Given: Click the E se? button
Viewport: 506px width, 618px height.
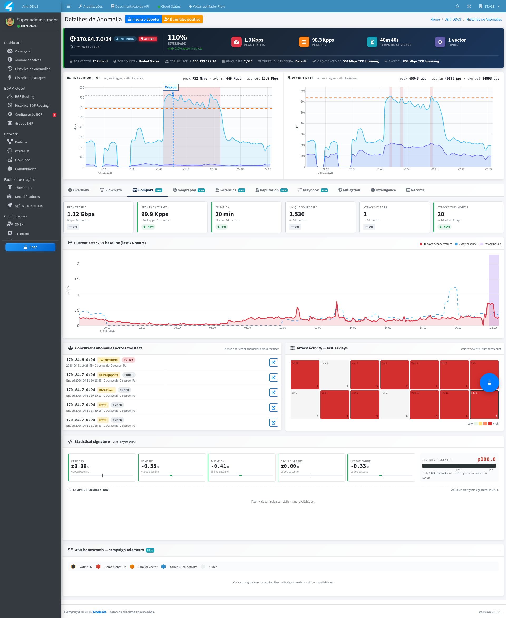Looking at the screenshot, I should point(30,247).
